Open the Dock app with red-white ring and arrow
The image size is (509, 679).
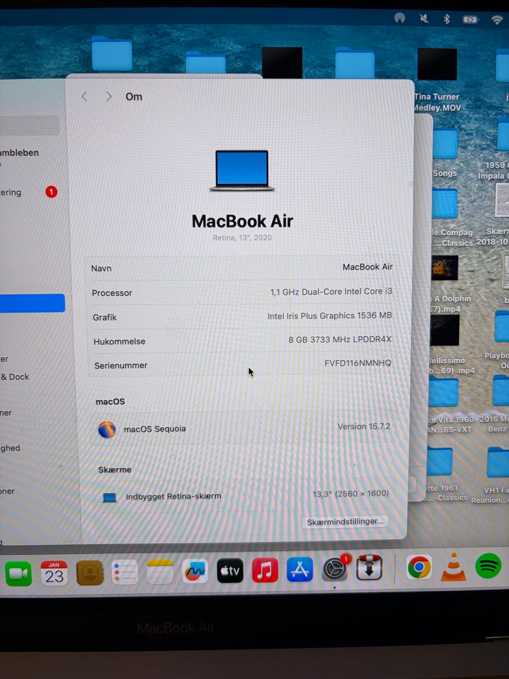[x=370, y=569]
